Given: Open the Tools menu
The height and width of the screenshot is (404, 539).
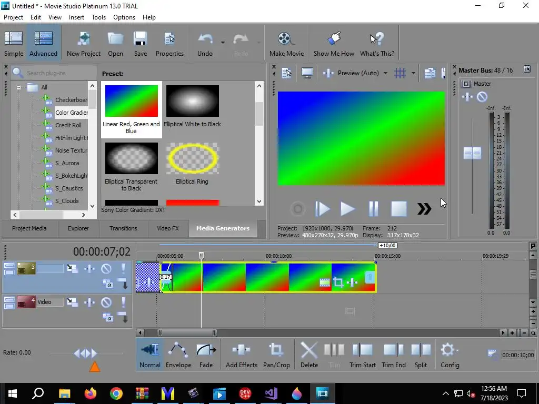Looking at the screenshot, I should point(98,17).
